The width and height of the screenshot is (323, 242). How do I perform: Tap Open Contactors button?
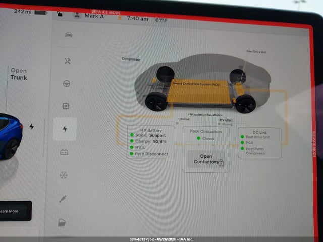206,159
